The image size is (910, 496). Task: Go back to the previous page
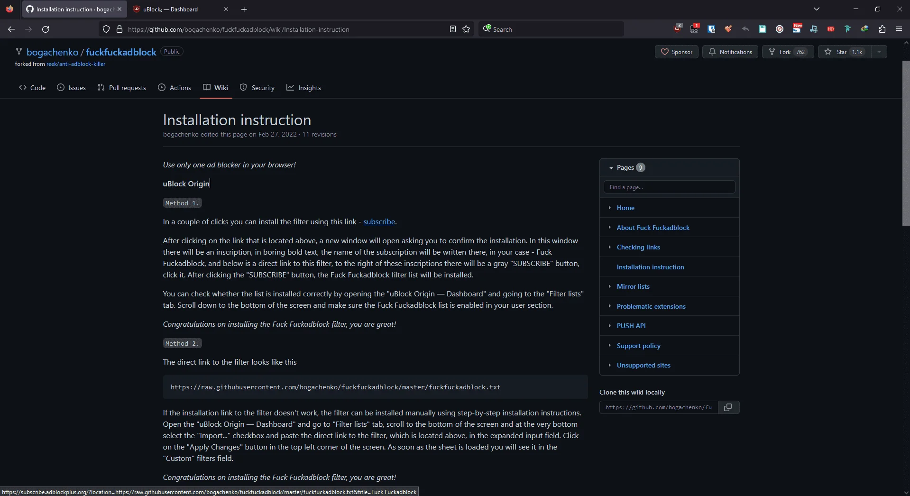point(11,29)
